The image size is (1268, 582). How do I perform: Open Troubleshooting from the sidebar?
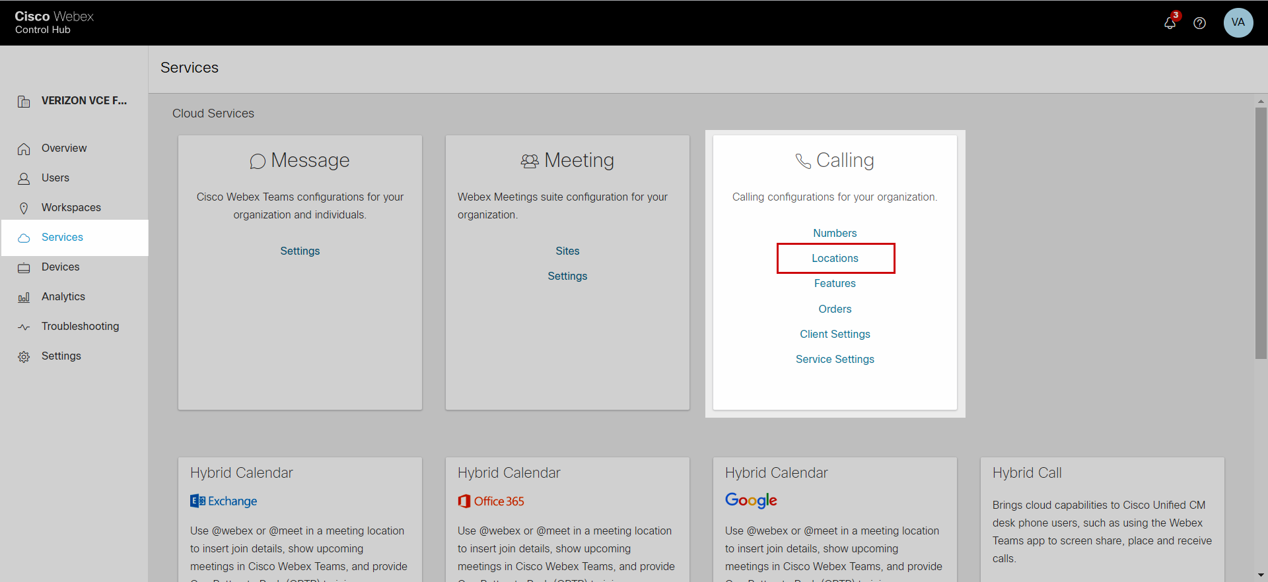coord(80,327)
